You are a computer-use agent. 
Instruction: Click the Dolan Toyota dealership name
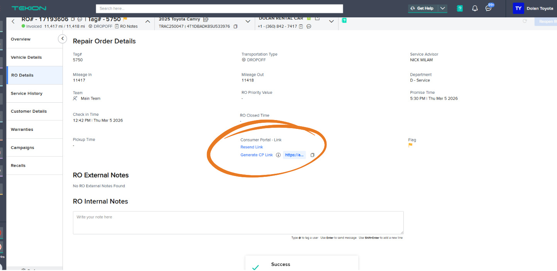[x=540, y=8]
